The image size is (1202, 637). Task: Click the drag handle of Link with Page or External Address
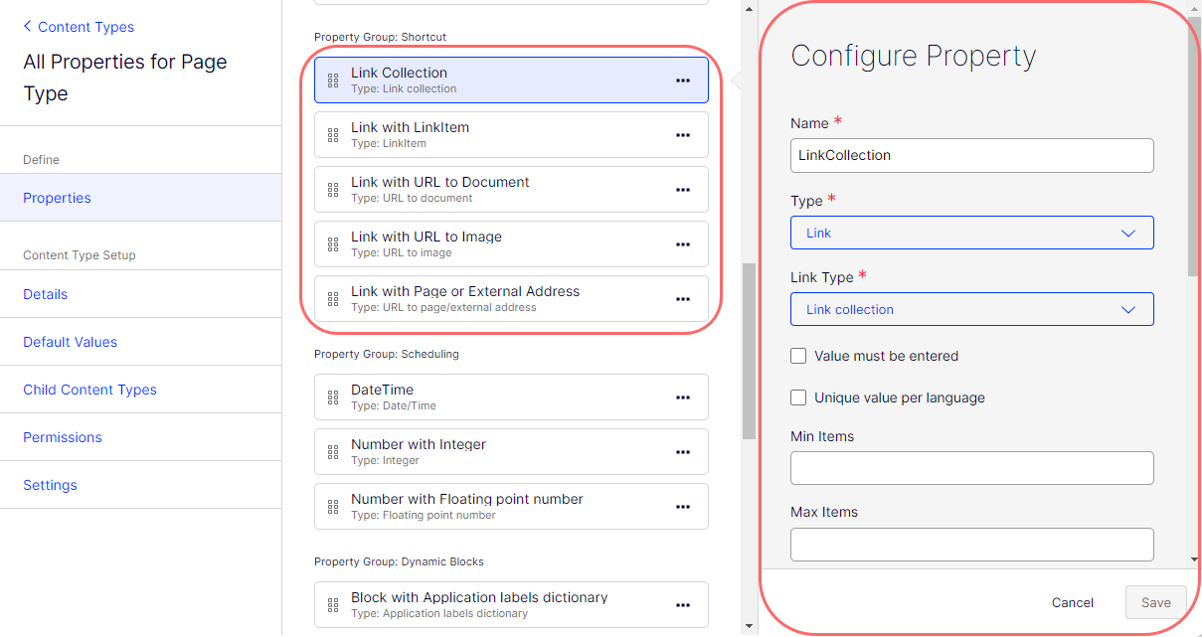[333, 299]
